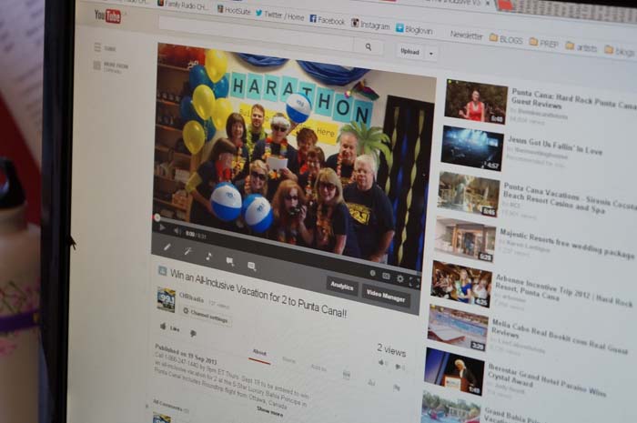The width and height of the screenshot is (637, 423).
Task: Open the Guide menu icon
Action: pyautogui.click(x=97, y=47)
